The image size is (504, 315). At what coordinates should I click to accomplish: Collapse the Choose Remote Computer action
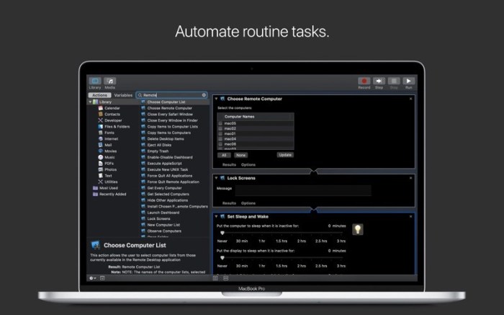tap(217, 98)
